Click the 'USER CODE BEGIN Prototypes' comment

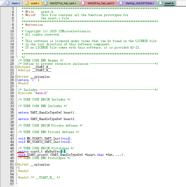[46, 148]
